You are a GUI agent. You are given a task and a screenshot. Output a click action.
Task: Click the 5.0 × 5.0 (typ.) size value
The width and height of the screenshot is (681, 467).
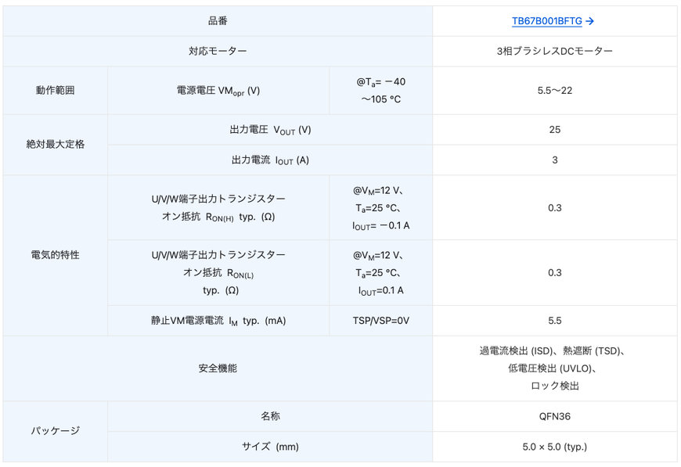(x=554, y=447)
